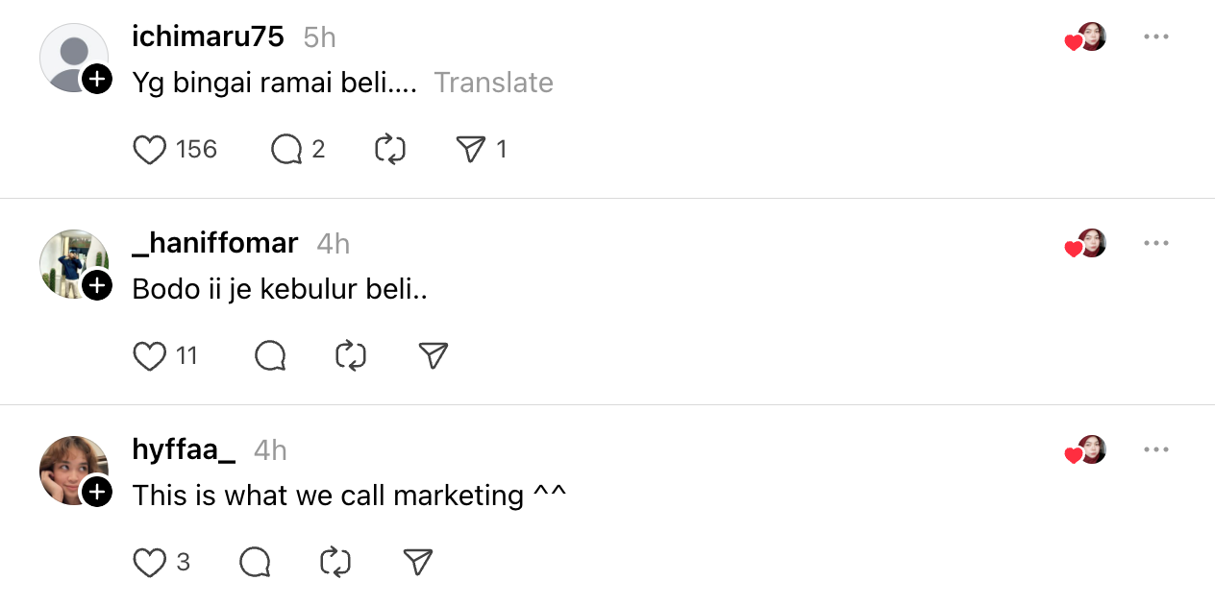The image size is (1215, 605).
Task: Open ichimaru75's profile from username
Action: pyautogui.click(x=208, y=37)
